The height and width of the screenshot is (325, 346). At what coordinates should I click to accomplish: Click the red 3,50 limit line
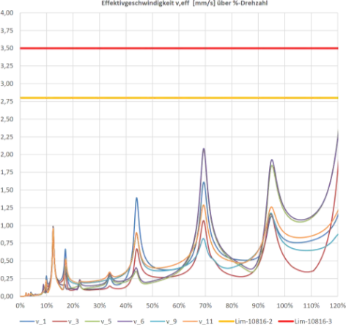click(x=179, y=48)
